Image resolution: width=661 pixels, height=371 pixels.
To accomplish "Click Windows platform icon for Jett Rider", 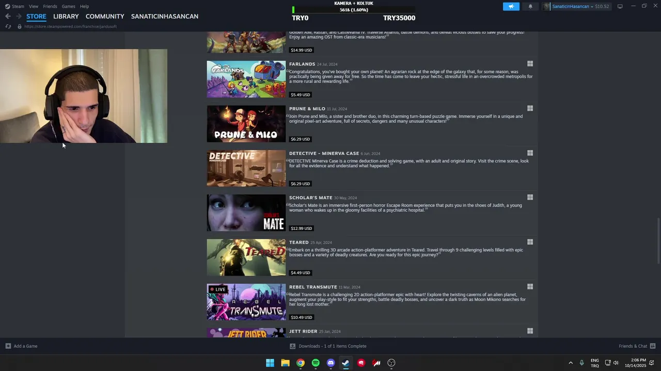I will pos(530,331).
